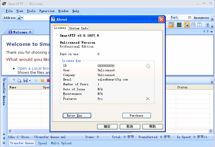Click the Anonymous login toggle
215x147 pixels.
point(202,18)
